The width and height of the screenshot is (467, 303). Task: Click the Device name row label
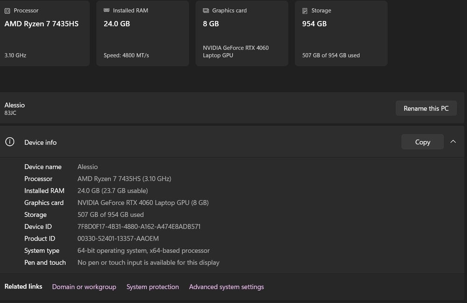click(x=43, y=167)
